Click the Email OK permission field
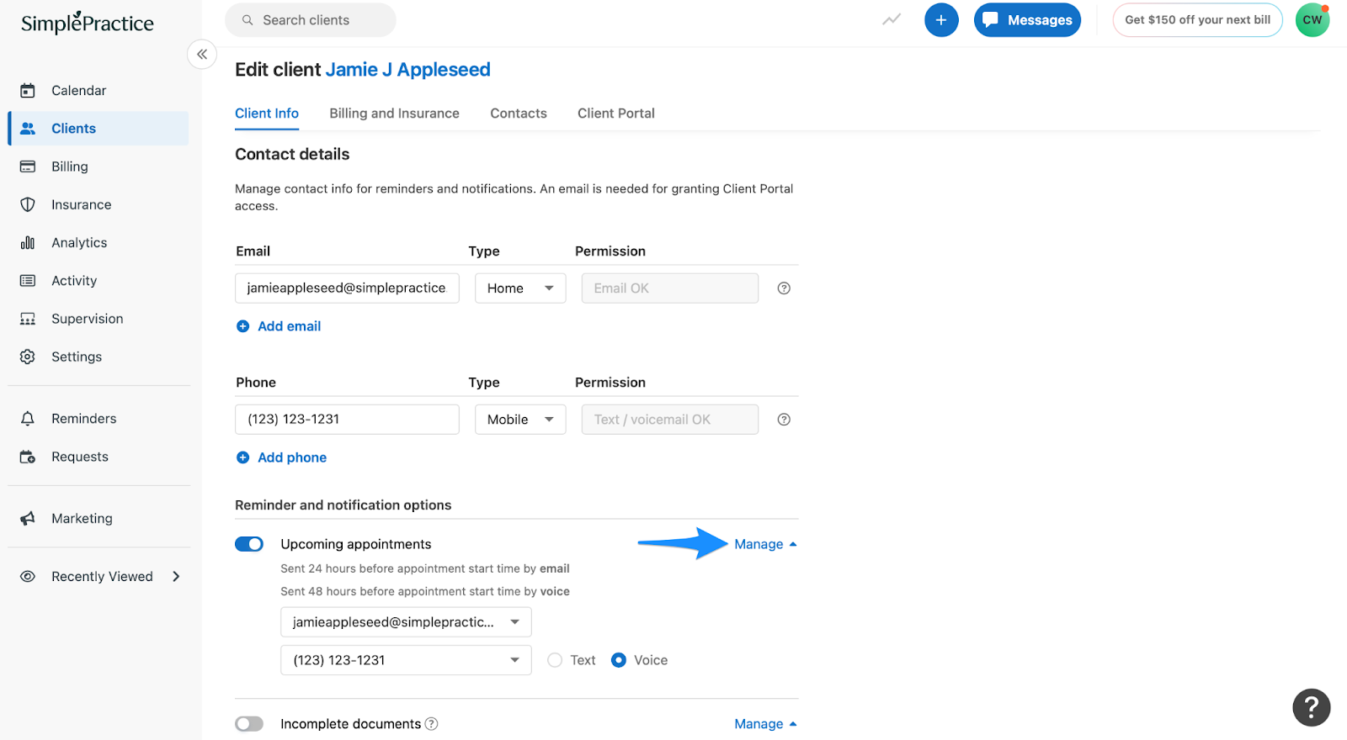 670,288
